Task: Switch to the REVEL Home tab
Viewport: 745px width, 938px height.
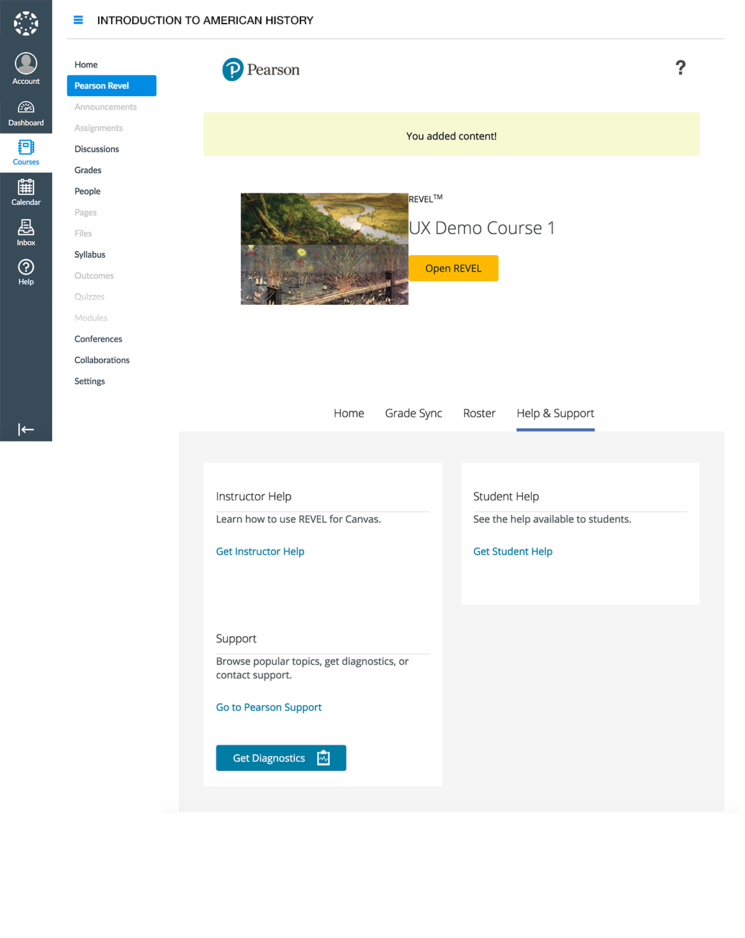Action: click(349, 413)
